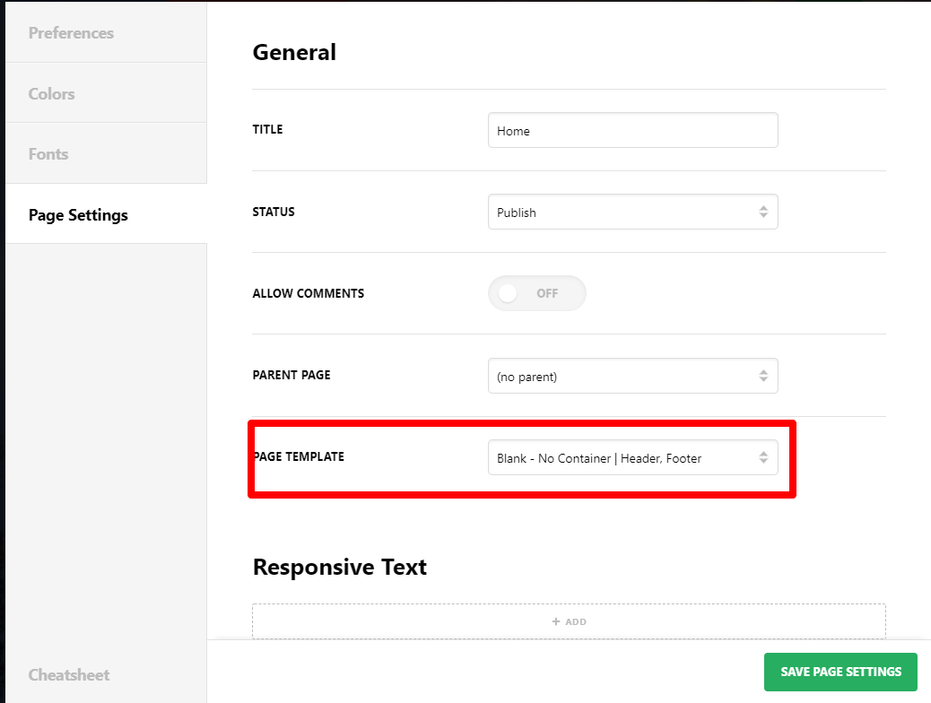Click the Status dropdown arrow icon

point(763,212)
